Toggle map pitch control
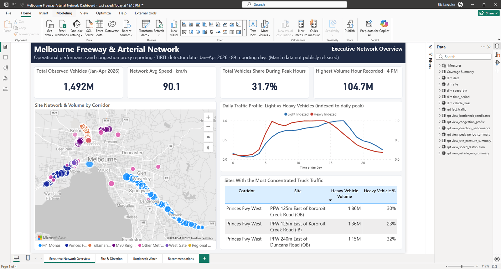The width and height of the screenshot is (501, 269). tap(208, 137)
